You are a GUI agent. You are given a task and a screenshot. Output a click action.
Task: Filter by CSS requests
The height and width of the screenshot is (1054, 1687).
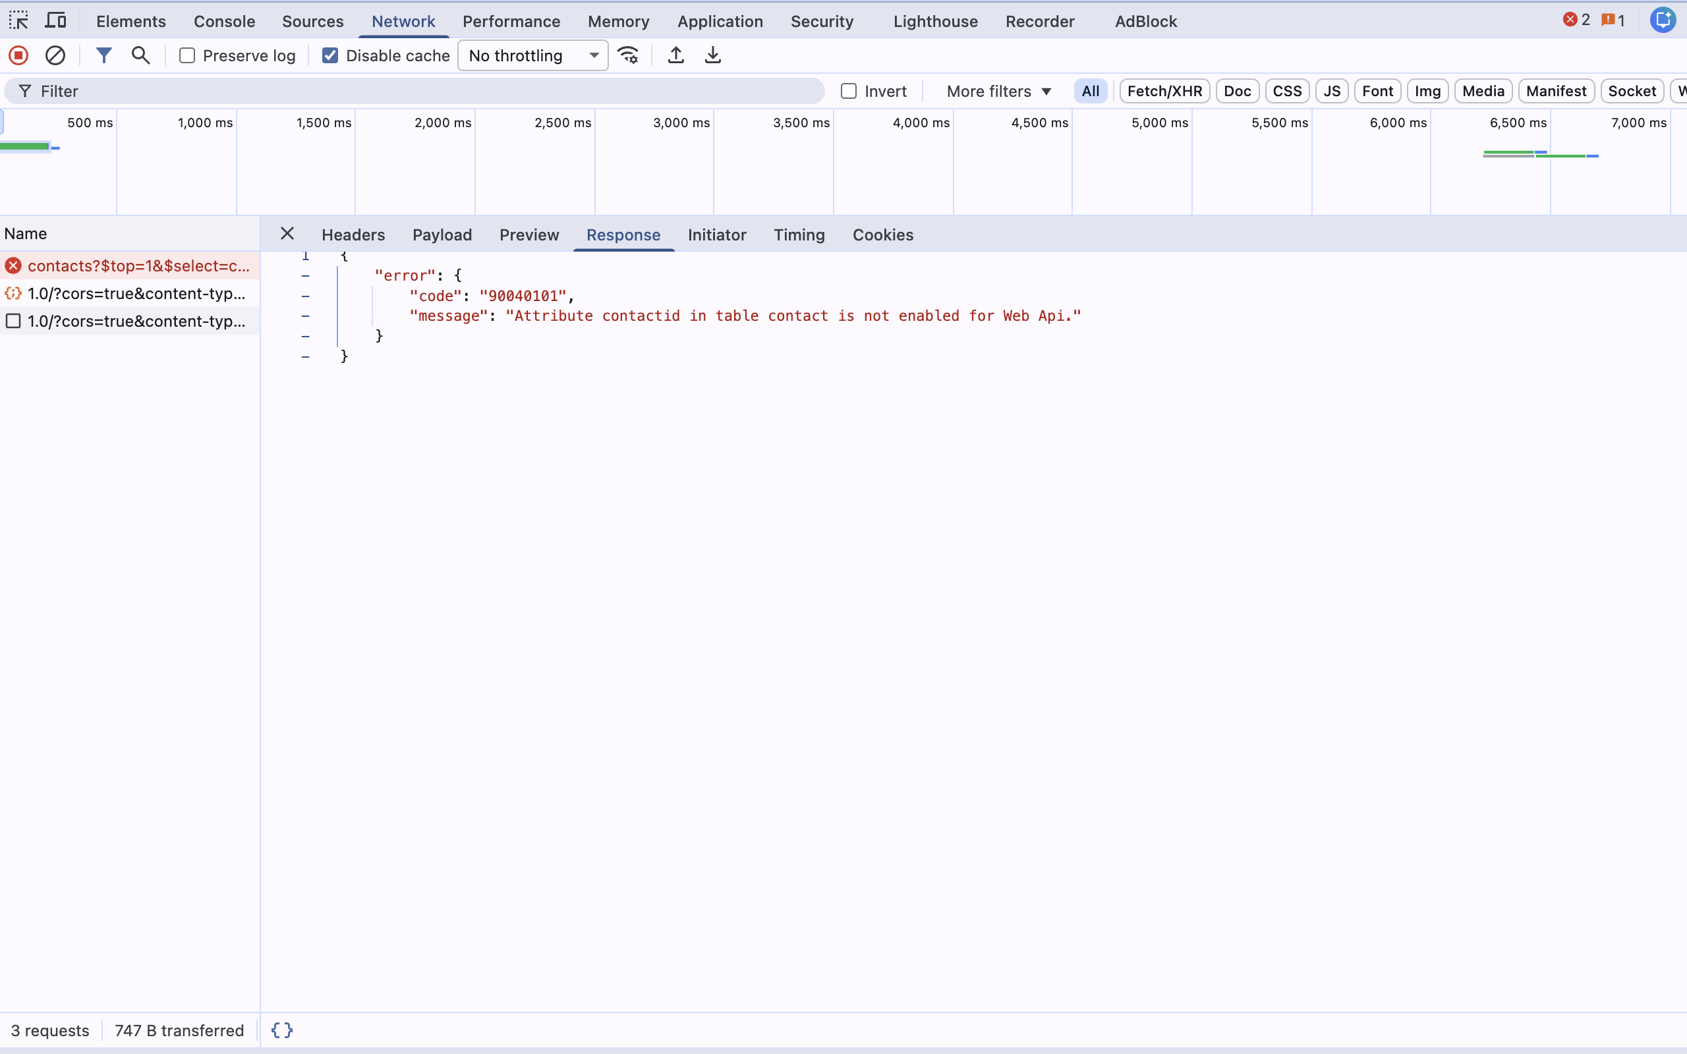(1287, 92)
